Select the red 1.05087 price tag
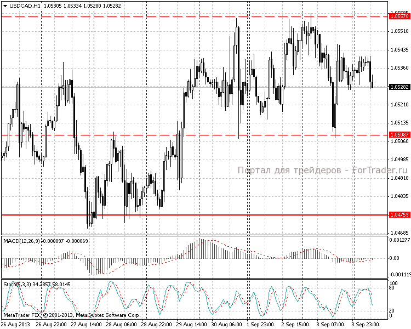The image size is (411, 329). (x=399, y=135)
